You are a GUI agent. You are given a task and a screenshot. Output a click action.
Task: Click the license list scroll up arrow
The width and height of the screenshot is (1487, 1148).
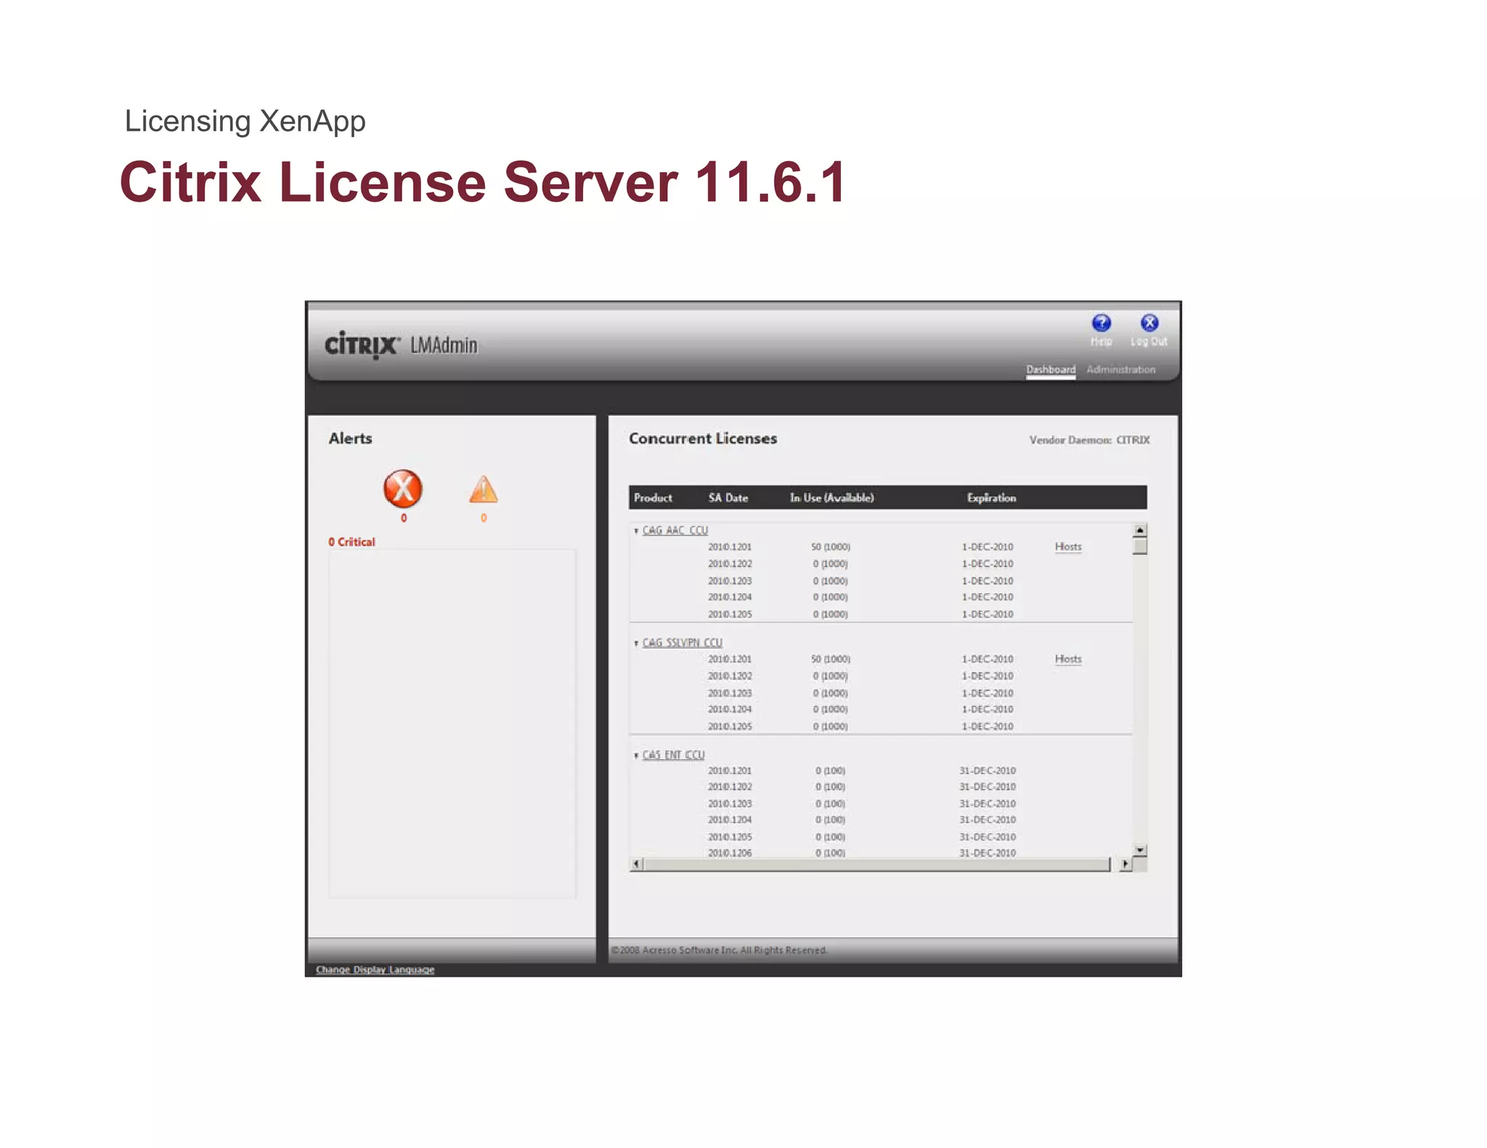click(1140, 530)
